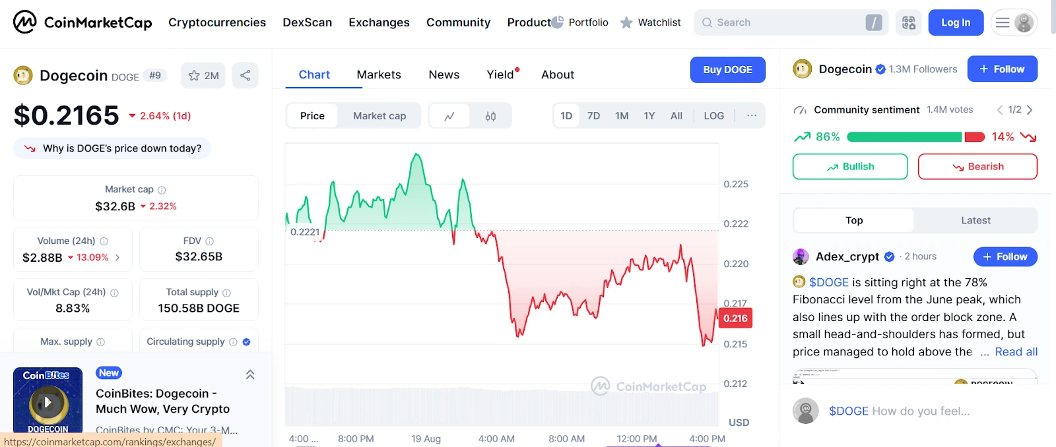Open Why is DOGE's price down today
The width and height of the screenshot is (1056, 447).
tap(112, 148)
